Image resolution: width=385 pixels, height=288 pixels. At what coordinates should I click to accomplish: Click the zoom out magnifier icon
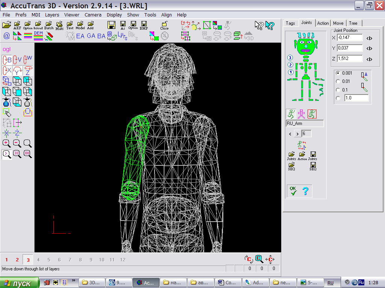[17, 143]
